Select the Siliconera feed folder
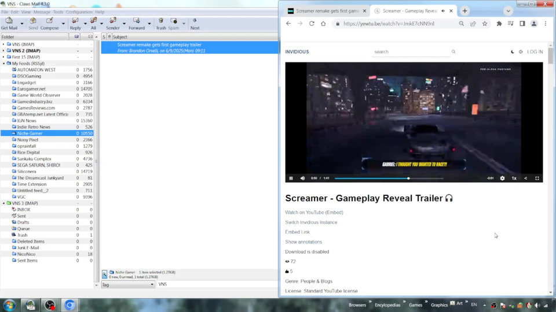This screenshot has height=312, width=556. click(27, 172)
